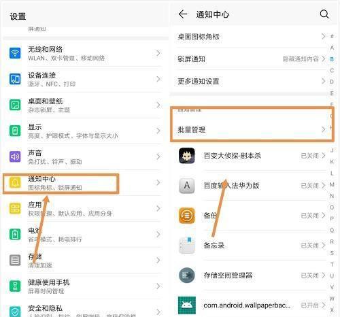
Task: Tap the search magnifier icon
Action: click(324, 14)
